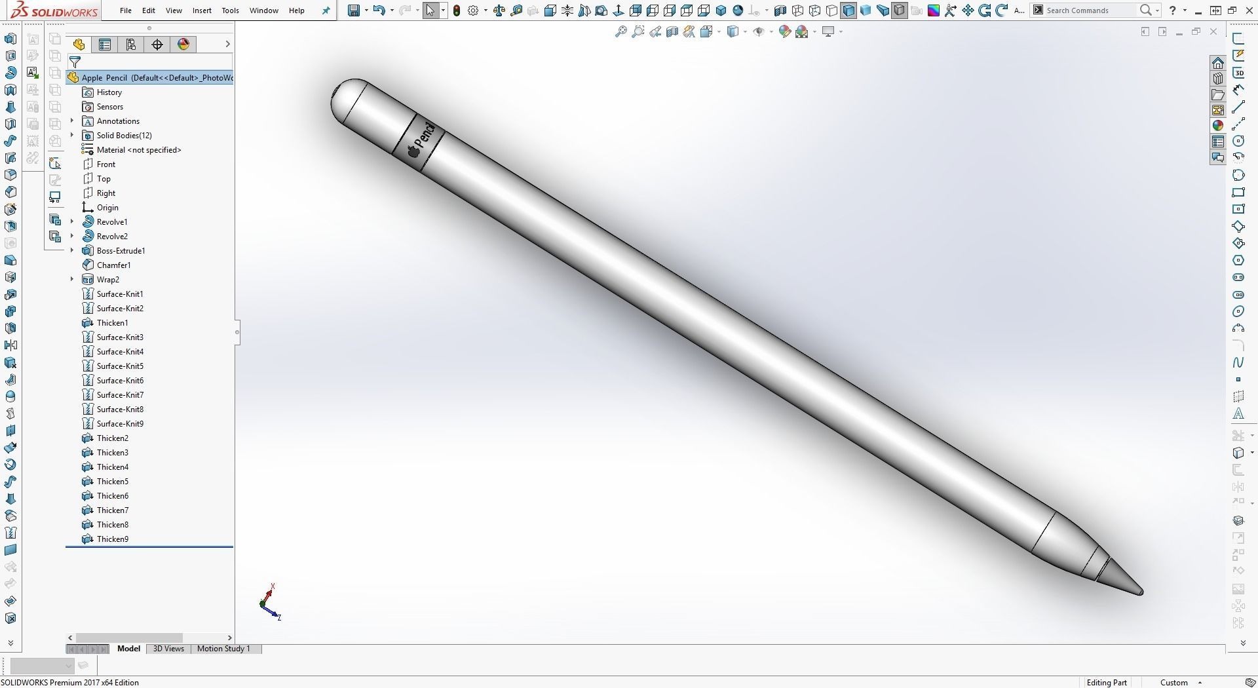
Task: Click the Edit Appearance color ball icon
Action: [785, 31]
